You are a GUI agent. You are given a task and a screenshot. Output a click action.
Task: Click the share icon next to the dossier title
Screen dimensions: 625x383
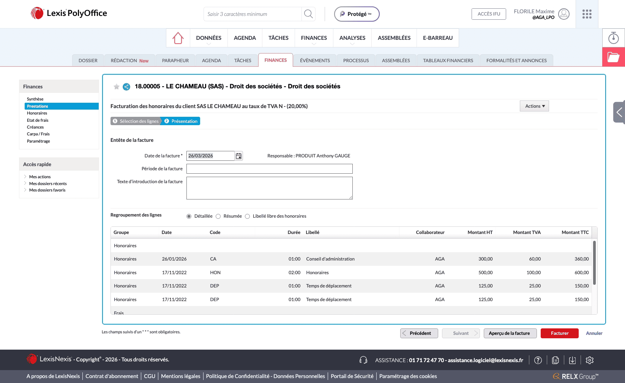[x=126, y=87]
